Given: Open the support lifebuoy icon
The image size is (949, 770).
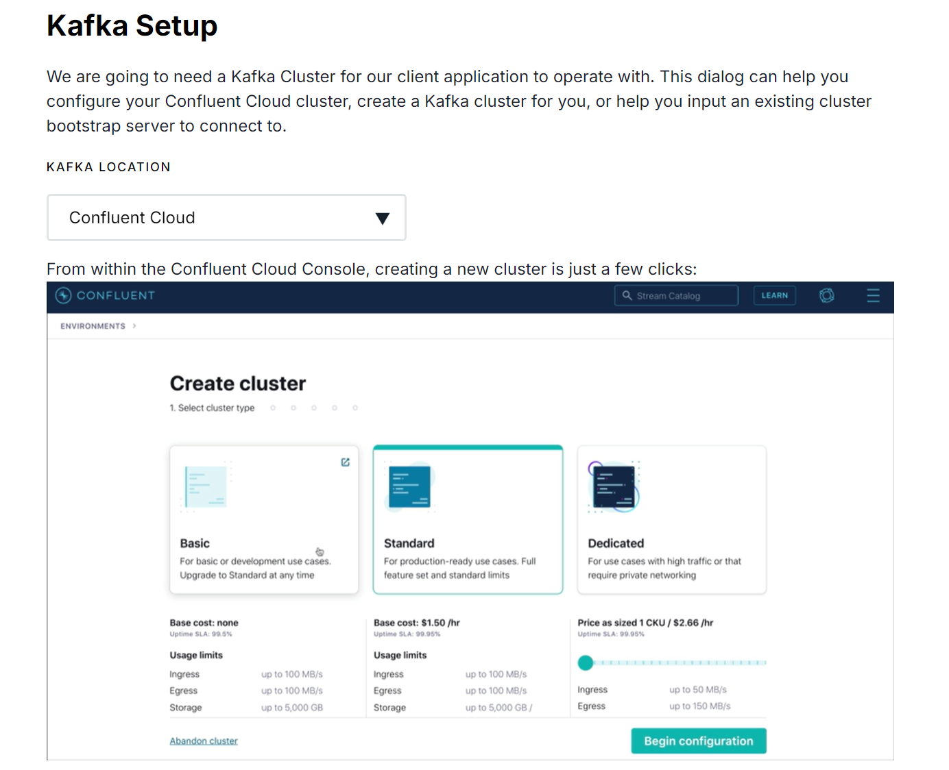Looking at the screenshot, I should pyautogui.click(x=827, y=295).
